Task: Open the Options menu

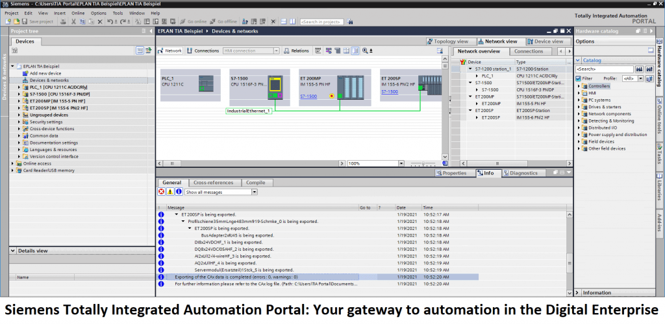Action: coord(99,13)
